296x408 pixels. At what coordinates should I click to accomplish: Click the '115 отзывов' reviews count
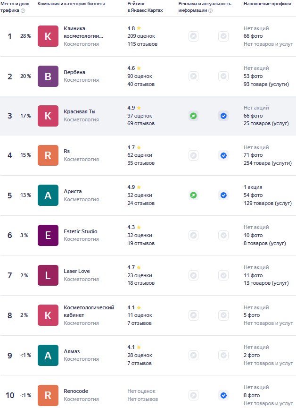[x=142, y=44]
